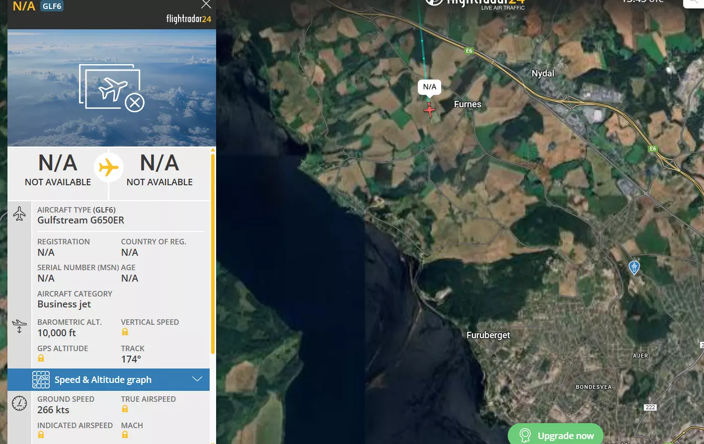Click the E6 road shield beside Nydal

point(469,51)
